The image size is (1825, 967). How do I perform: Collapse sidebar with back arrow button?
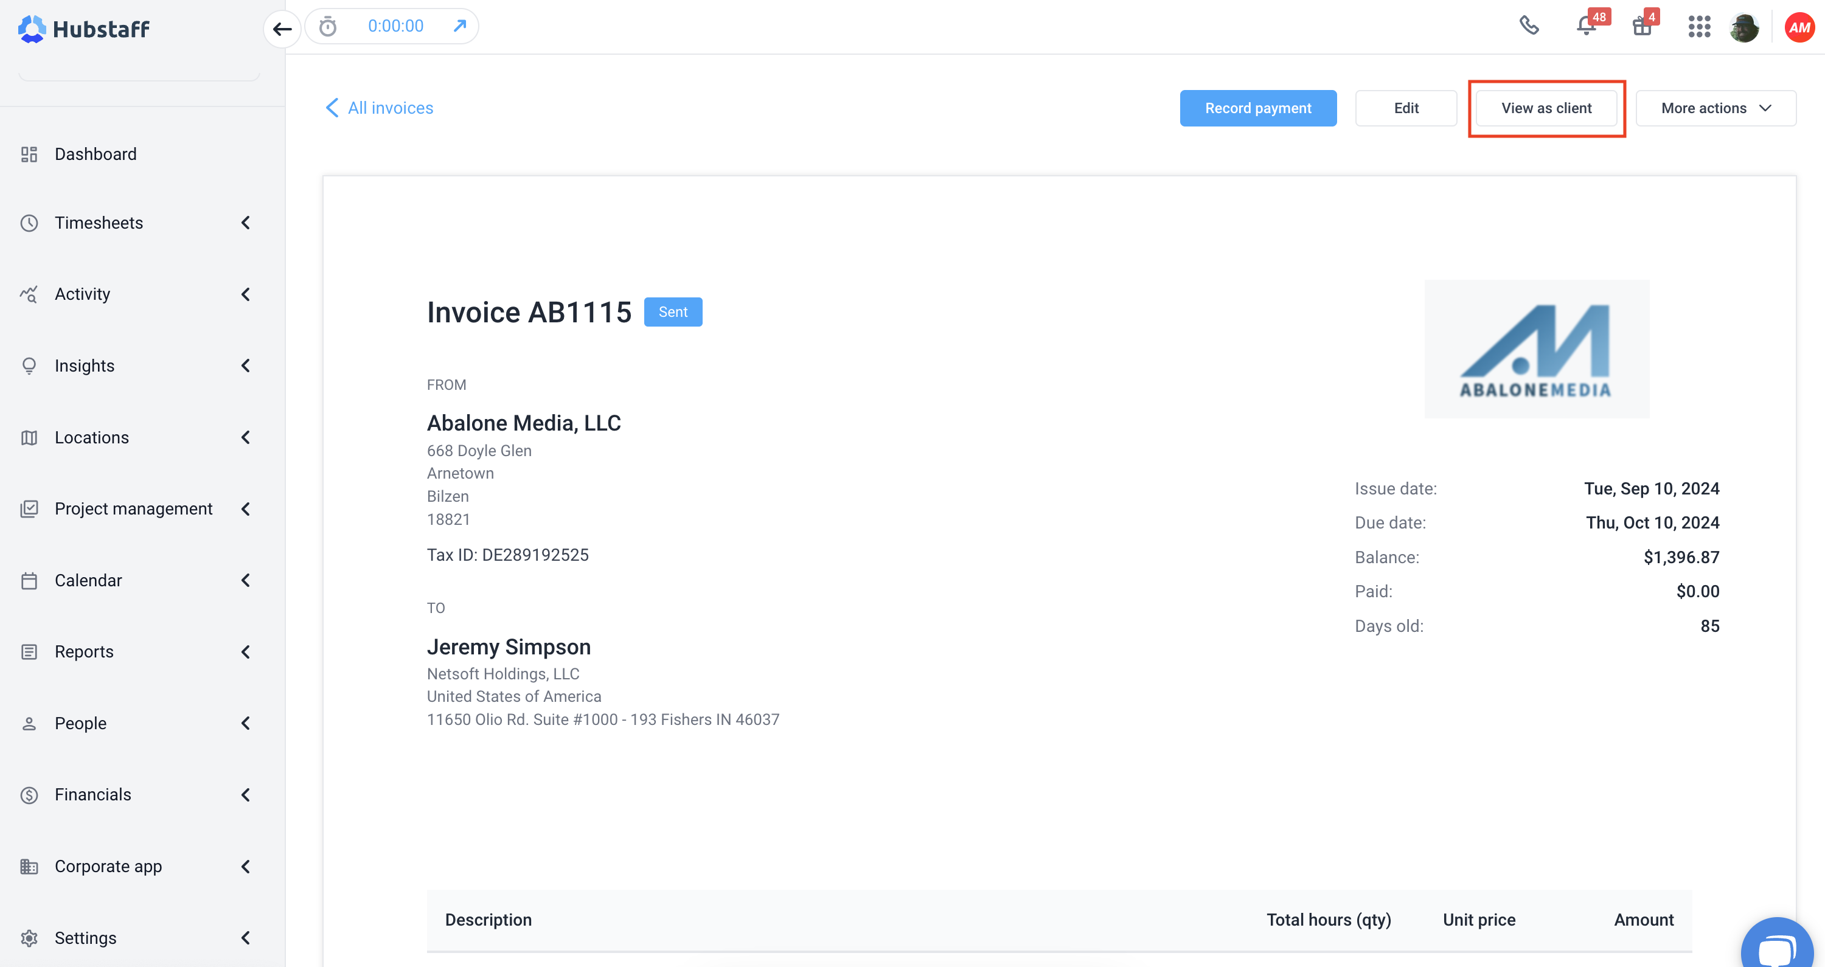(282, 29)
